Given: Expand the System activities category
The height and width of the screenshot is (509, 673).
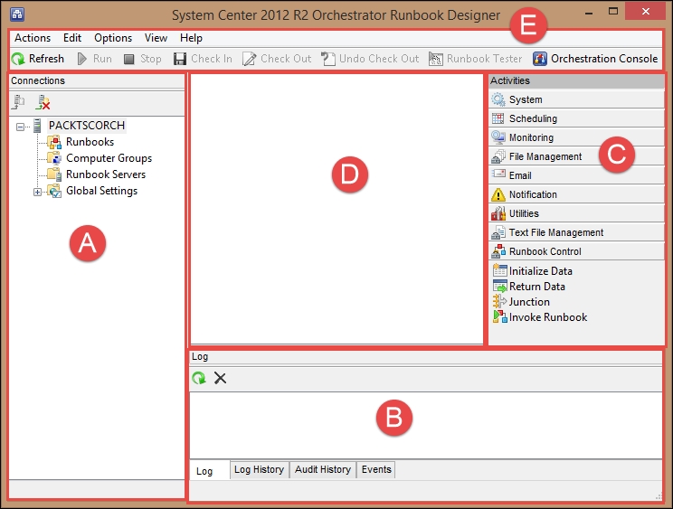Looking at the screenshot, I should pos(576,99).
